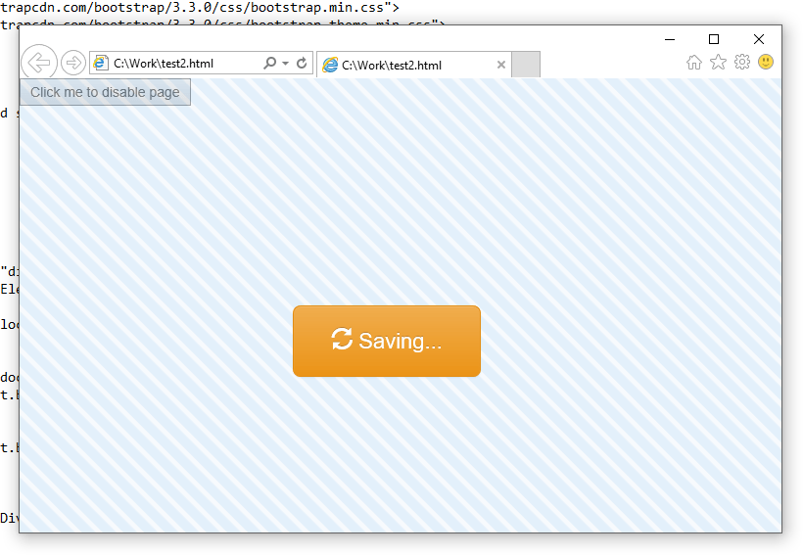Click the browser Back arrow button
Viewport: 803px width, 555px height.
point(38,64)
